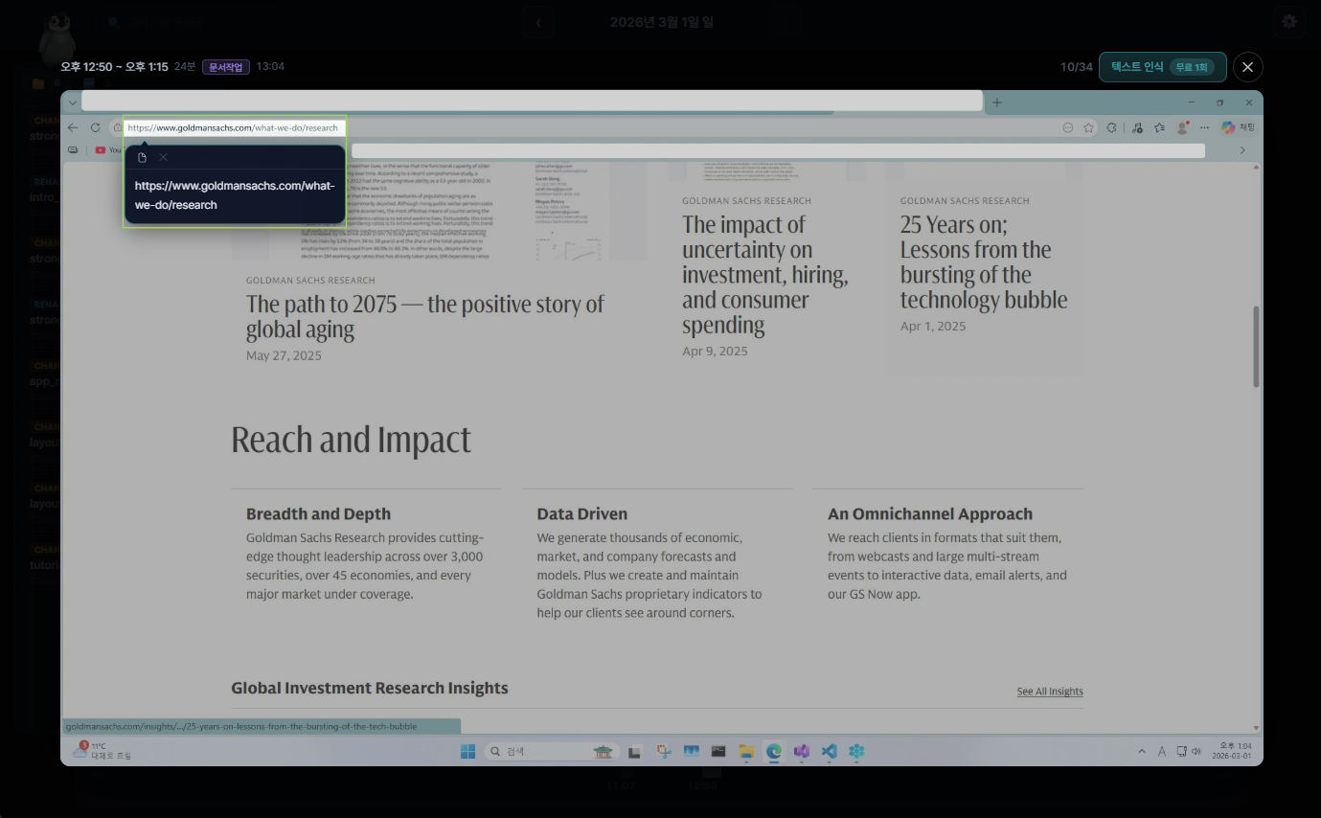Open Visual Studio purple taskbar icon
Viewport: 1321px width, 818px height.
(802, 752)
